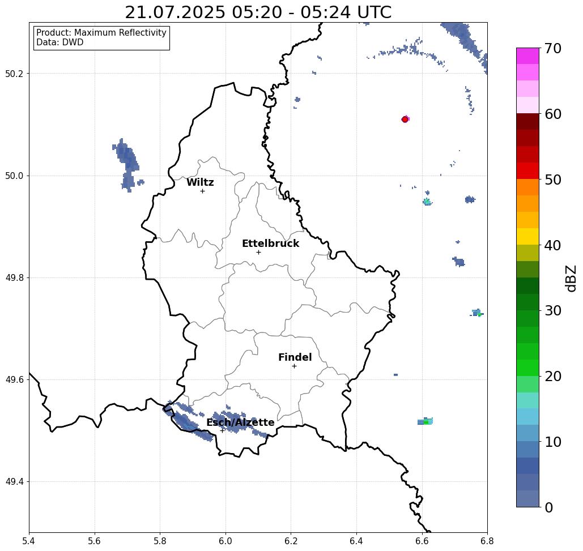Click the longitude 5.4 axis label
Viewport: 583px width, 551px height.
[x=29, y=541]
